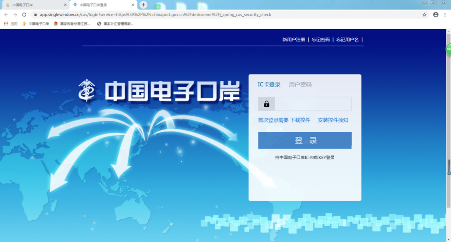Click 持中国电子口岸IC卡或IKEY登录 text
The image size is (451, 242).
click(x=305, y=157)
